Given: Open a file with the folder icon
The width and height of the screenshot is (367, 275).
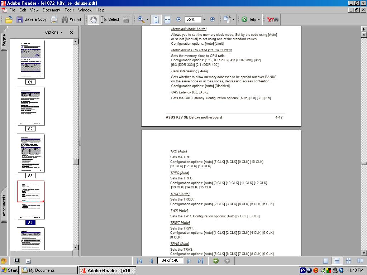Looking at the screenshot, I should point(9,20).
